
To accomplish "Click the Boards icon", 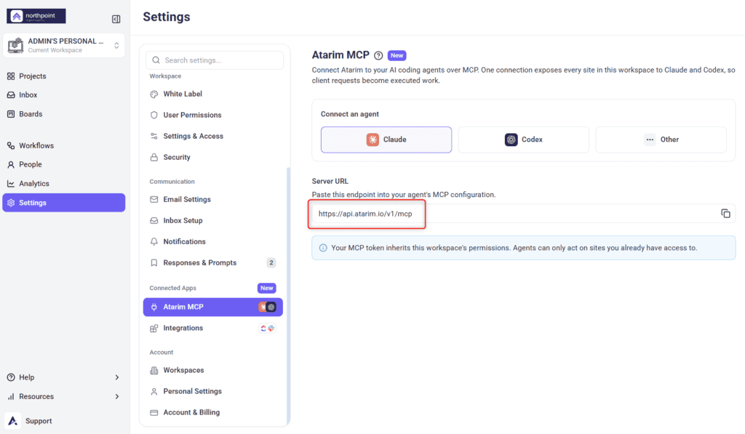I will tap(11, 114).
